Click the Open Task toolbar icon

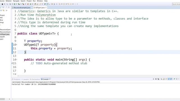coord(37,4)
